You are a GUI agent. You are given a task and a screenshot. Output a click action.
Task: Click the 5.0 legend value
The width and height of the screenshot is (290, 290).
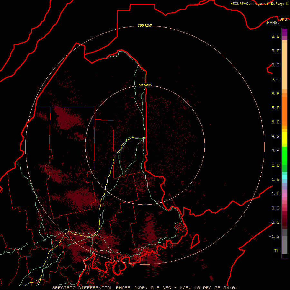275,122
